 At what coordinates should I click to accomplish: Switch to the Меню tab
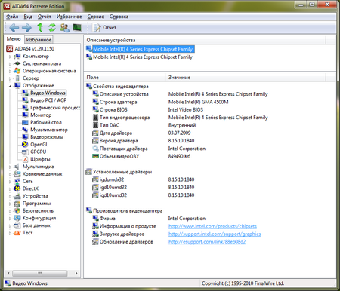pyautogui.click(x=14, y=39)
